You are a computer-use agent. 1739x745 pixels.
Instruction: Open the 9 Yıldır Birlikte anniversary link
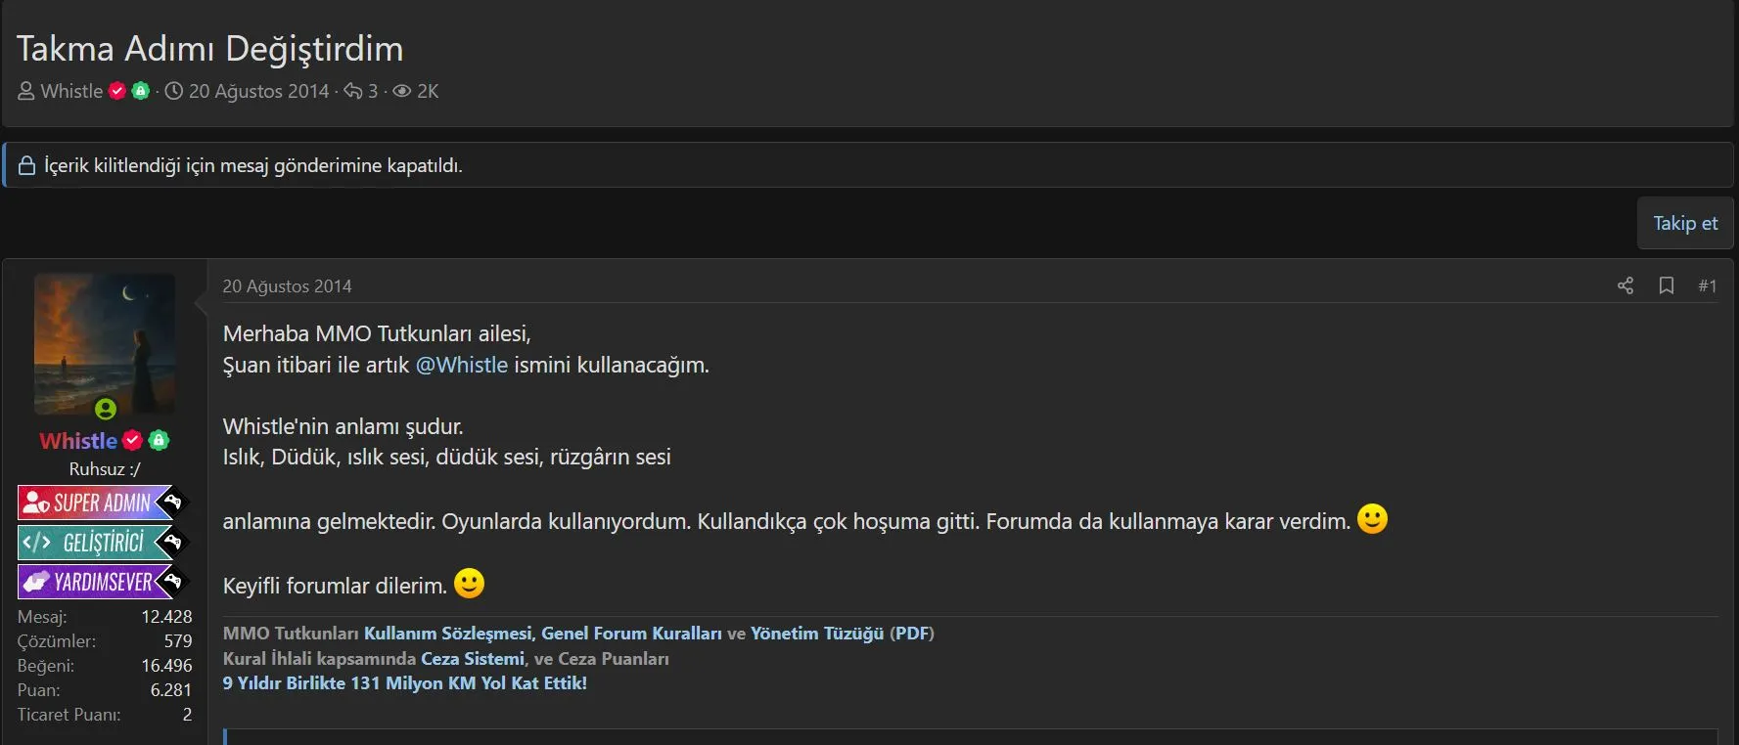point(404,683)
